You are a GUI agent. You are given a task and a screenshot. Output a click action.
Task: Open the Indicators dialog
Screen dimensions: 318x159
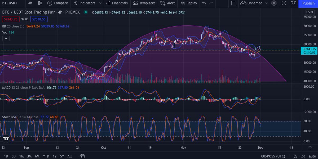point(85,3)
